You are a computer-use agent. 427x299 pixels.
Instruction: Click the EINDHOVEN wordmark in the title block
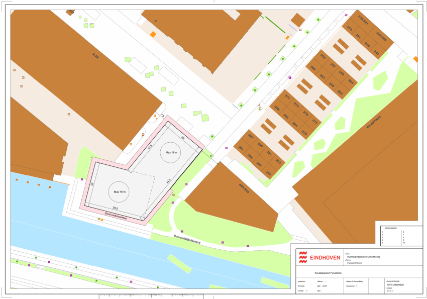[325, 257]
